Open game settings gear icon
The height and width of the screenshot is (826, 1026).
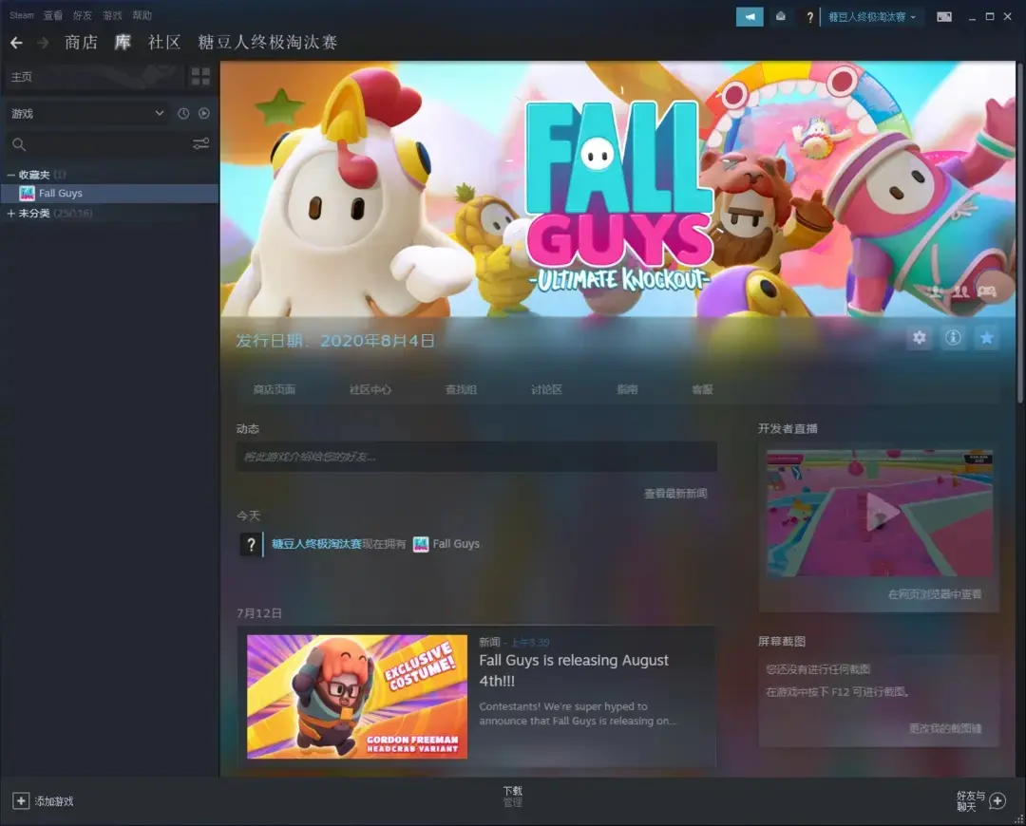tap(920, 337)
